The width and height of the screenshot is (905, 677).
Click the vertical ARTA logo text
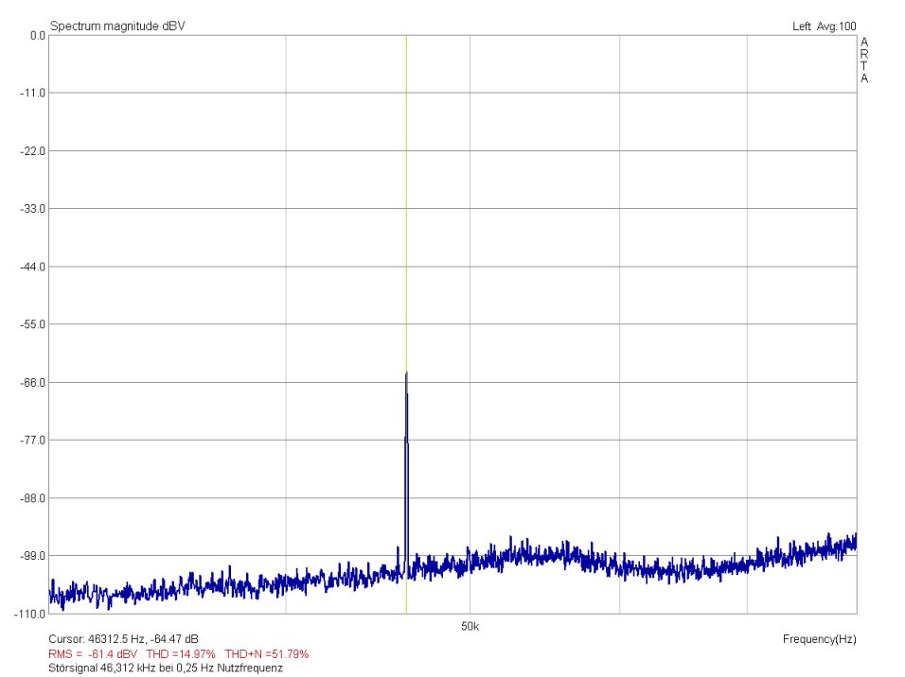tap(863, 61)
